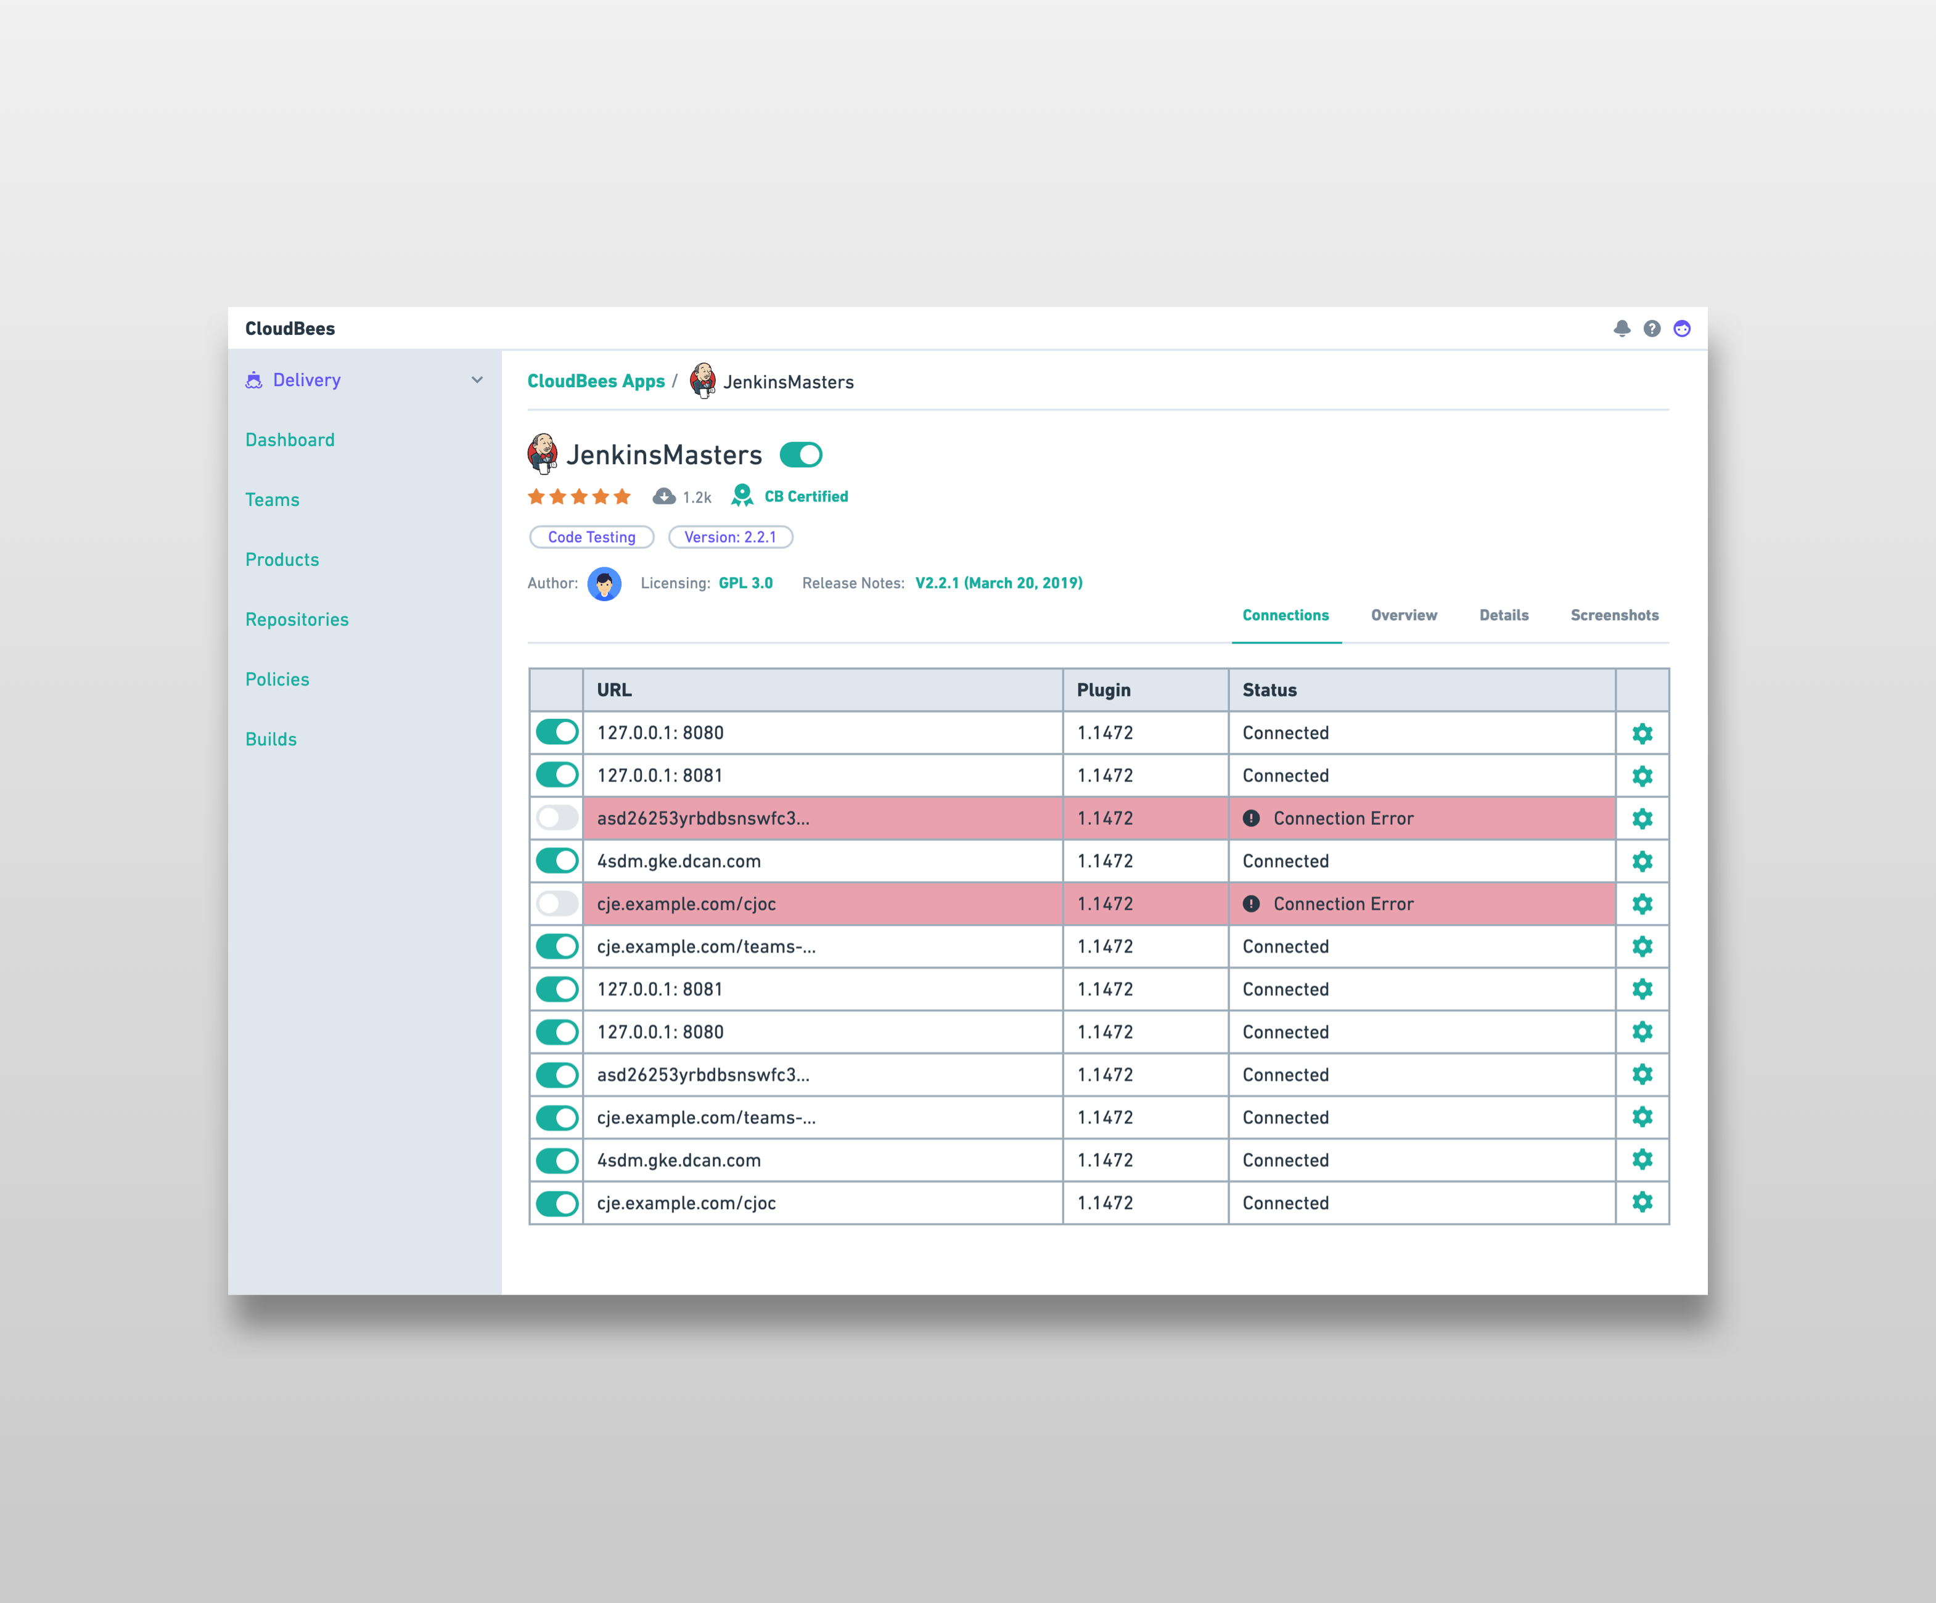This screenshot has width=1936, height=1603.
Task: Open Teams in the sidebar
Action: click(x=272, y=499)
